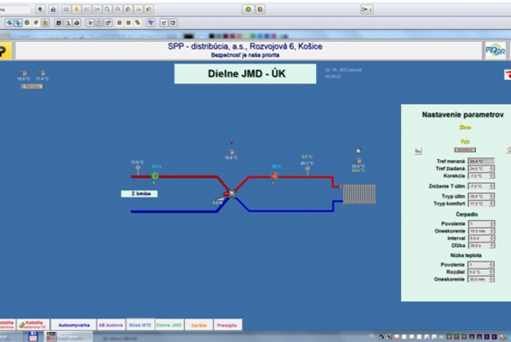The width and height of the screenshot is (511, 342).
Task: Click the Dielne JMD - ÚK title
Action: pos(245,74)
